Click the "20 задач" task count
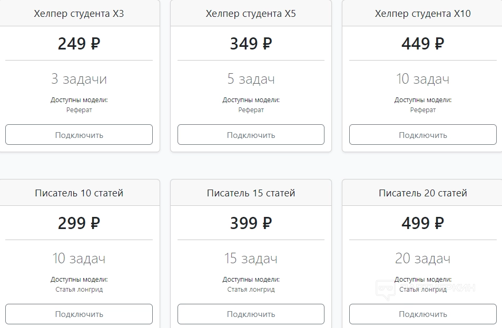 point(422,259)
